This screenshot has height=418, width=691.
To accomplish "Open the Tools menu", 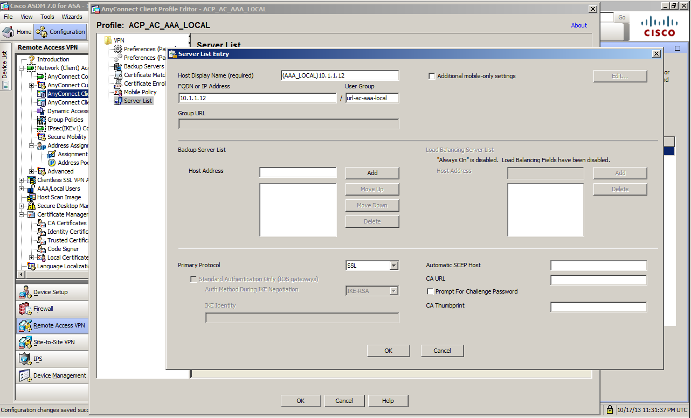I will [47, 17].
